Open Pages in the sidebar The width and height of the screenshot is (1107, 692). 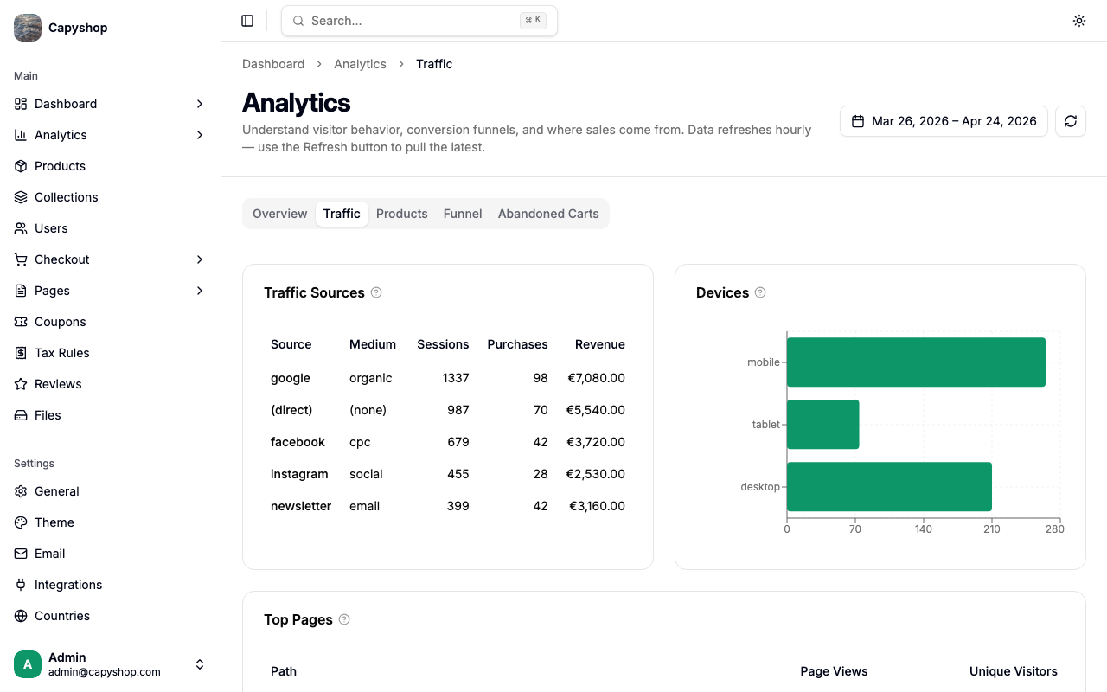(x=111, y=291)
